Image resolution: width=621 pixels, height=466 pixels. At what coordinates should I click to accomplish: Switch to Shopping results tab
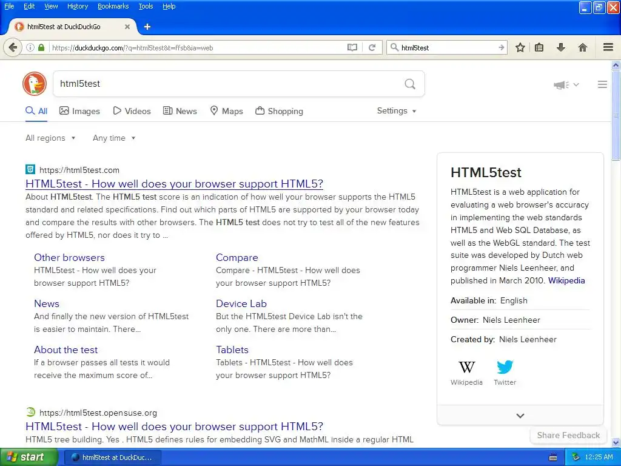279,111
